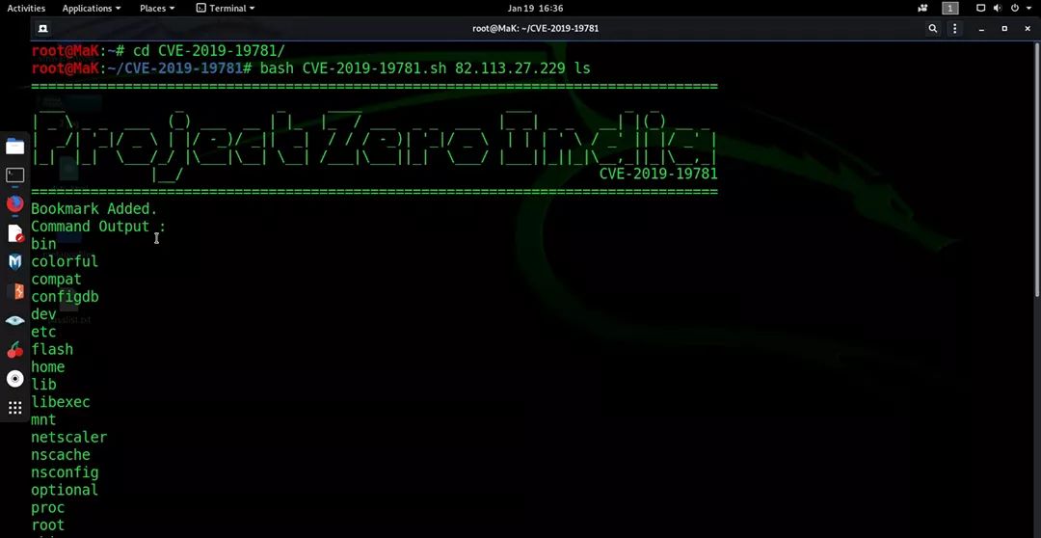Click the 'mnt' directory entry
The height and width of the screenshot is (538, 1041).
(x=43, y=419)
